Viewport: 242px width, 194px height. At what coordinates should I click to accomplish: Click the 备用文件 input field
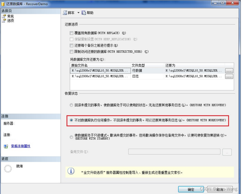174,152
